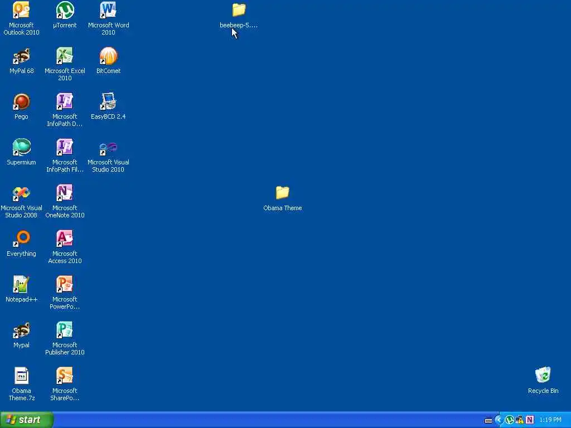This screenshot has width=571, height=428.
Task: Select the Microsoft PowerPoint shortcut
Action: click(x=65, y=293)
